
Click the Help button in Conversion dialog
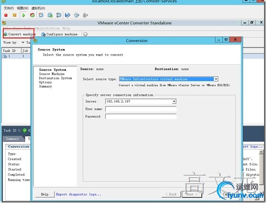pos(45,194)
